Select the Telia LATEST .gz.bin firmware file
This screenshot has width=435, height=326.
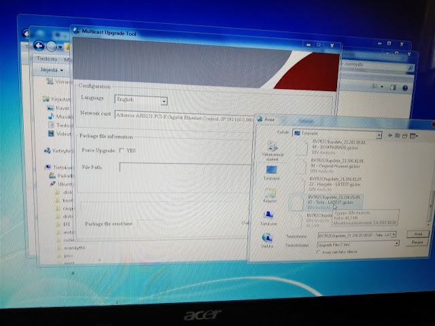(x=326, y=202)
